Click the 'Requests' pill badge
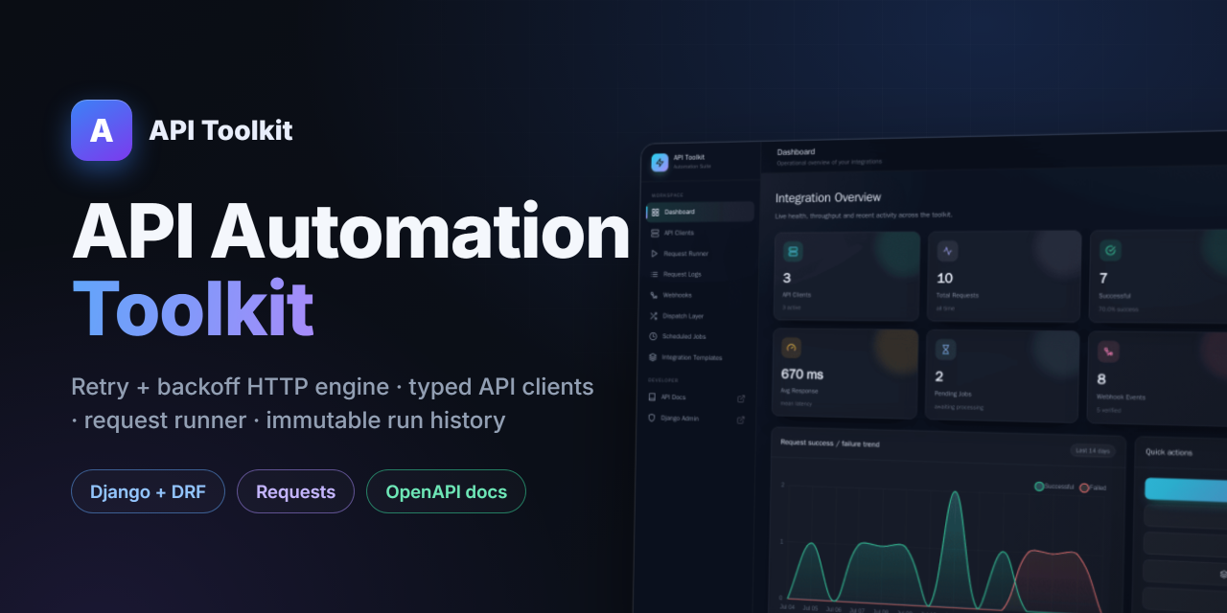The image size is (1227, 613). coord(295,491)
